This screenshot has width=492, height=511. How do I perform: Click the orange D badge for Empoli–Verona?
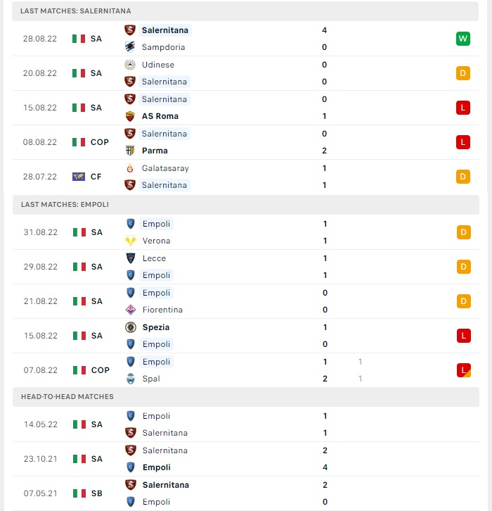[x=463, y=232]
